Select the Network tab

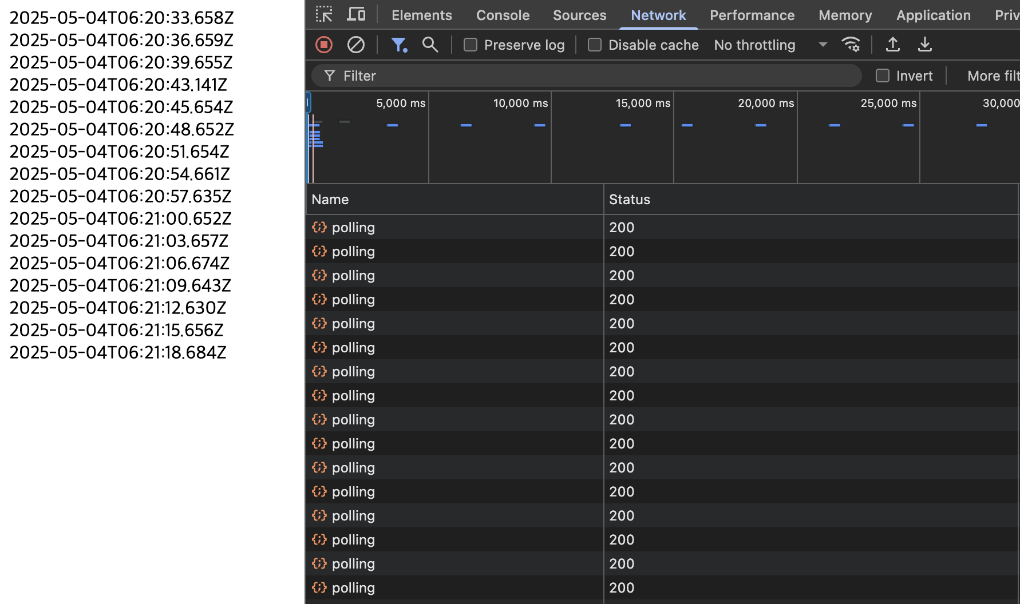(658, 15)
